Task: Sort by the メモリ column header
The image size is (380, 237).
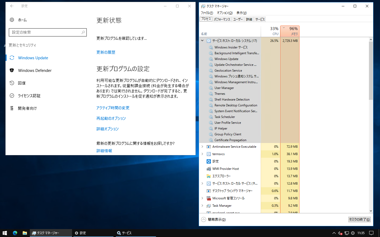Action: click(x=290, y=31)
